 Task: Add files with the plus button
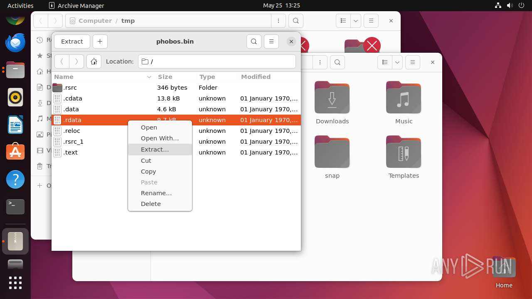pos(100,42)
